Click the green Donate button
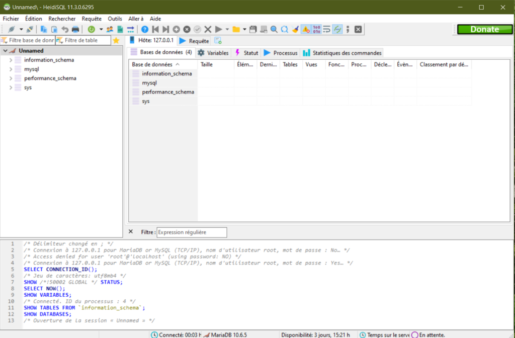Screen dimensions: 515x338 click(485, 29)
